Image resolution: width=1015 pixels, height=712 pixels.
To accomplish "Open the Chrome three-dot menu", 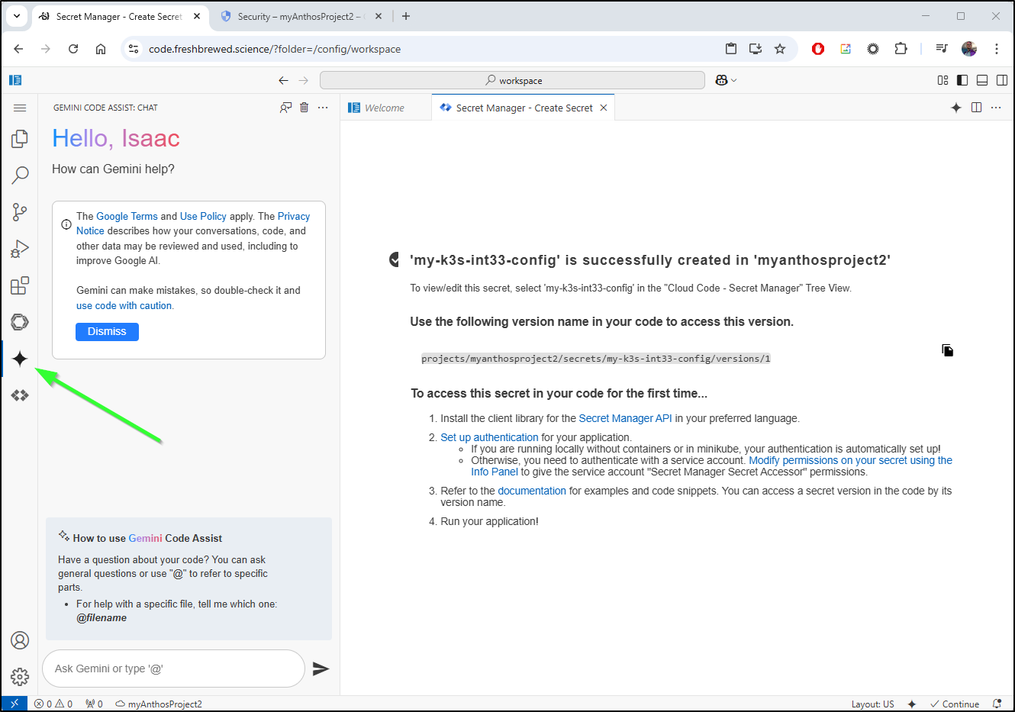I will [996, 49].
